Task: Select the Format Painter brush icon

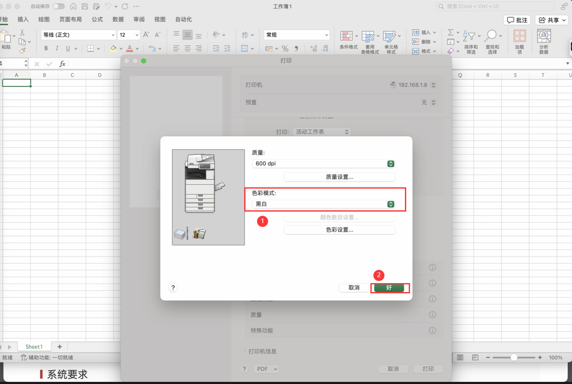Action: pos(22,51)
